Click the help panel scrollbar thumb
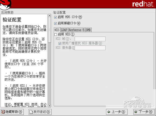The width and height of the screenshot is (156, 116). 50,30
